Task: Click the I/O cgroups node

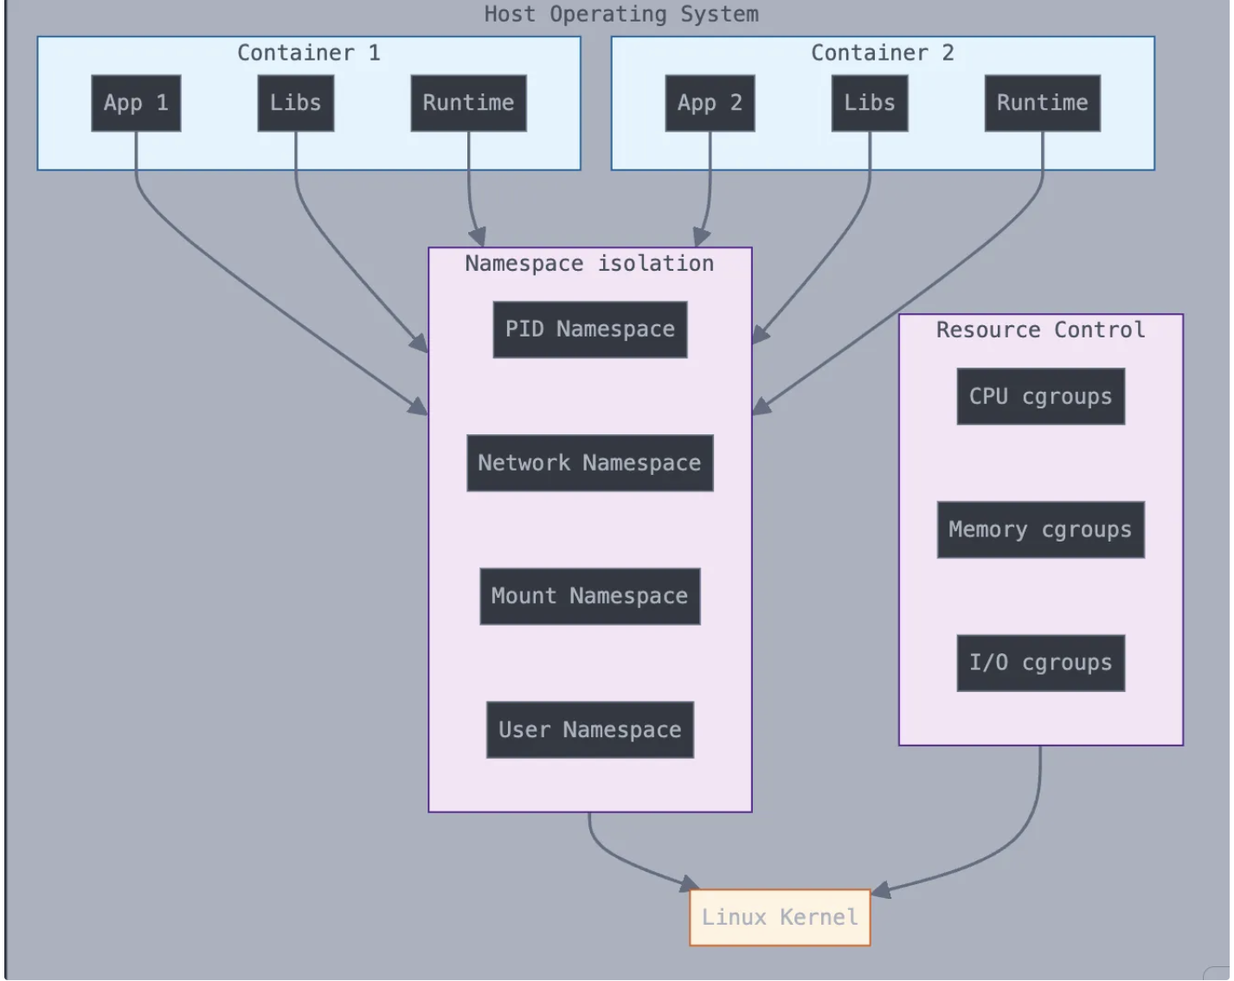Action: [x=1041, y=663]
